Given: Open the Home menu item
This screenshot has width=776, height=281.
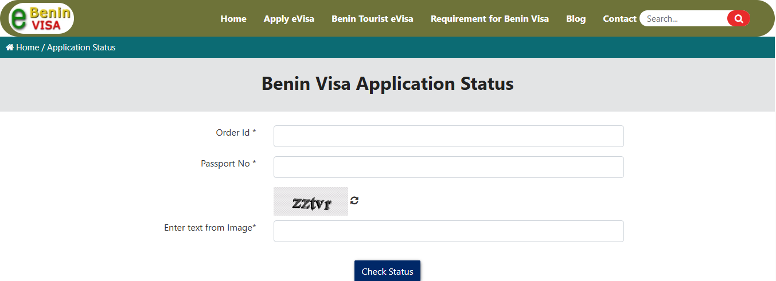Looking at the screenshot, I should tap(233, 19).
